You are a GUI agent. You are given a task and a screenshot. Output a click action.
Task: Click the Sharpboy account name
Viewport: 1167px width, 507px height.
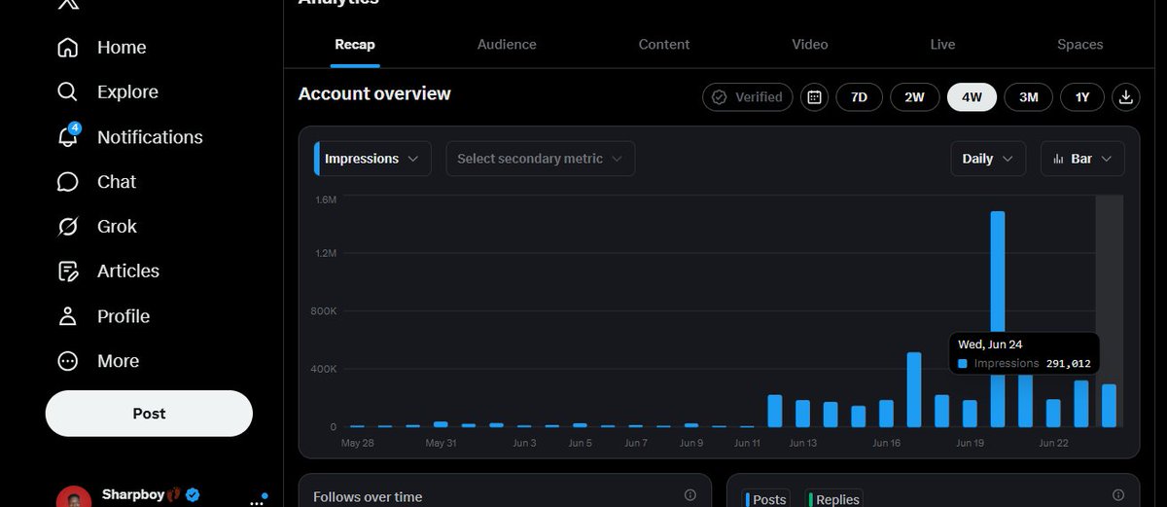coord(134,495)
